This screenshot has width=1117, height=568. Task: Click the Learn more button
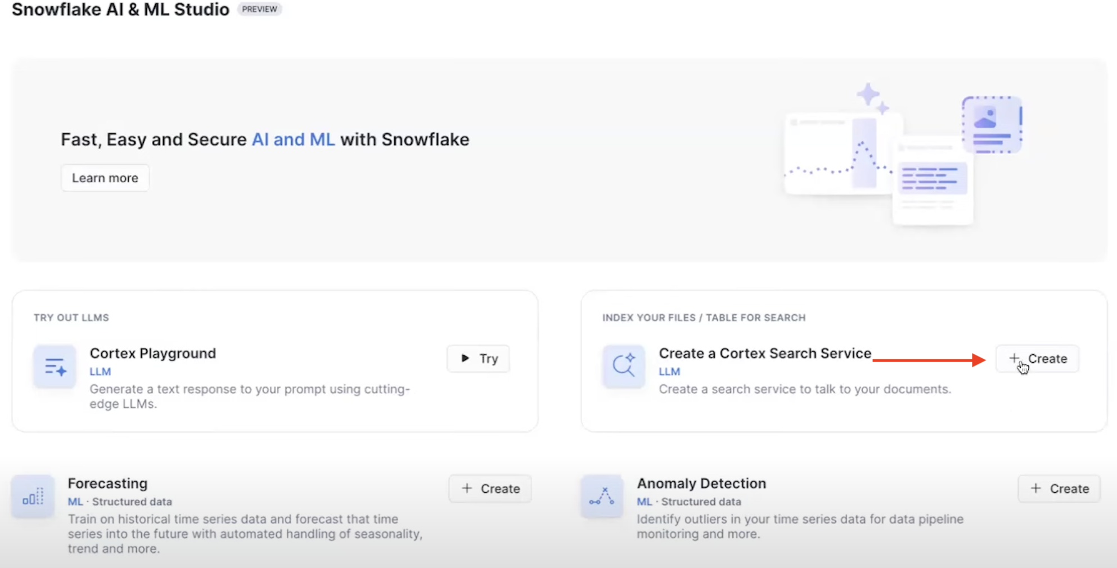(x=105, y=178)
